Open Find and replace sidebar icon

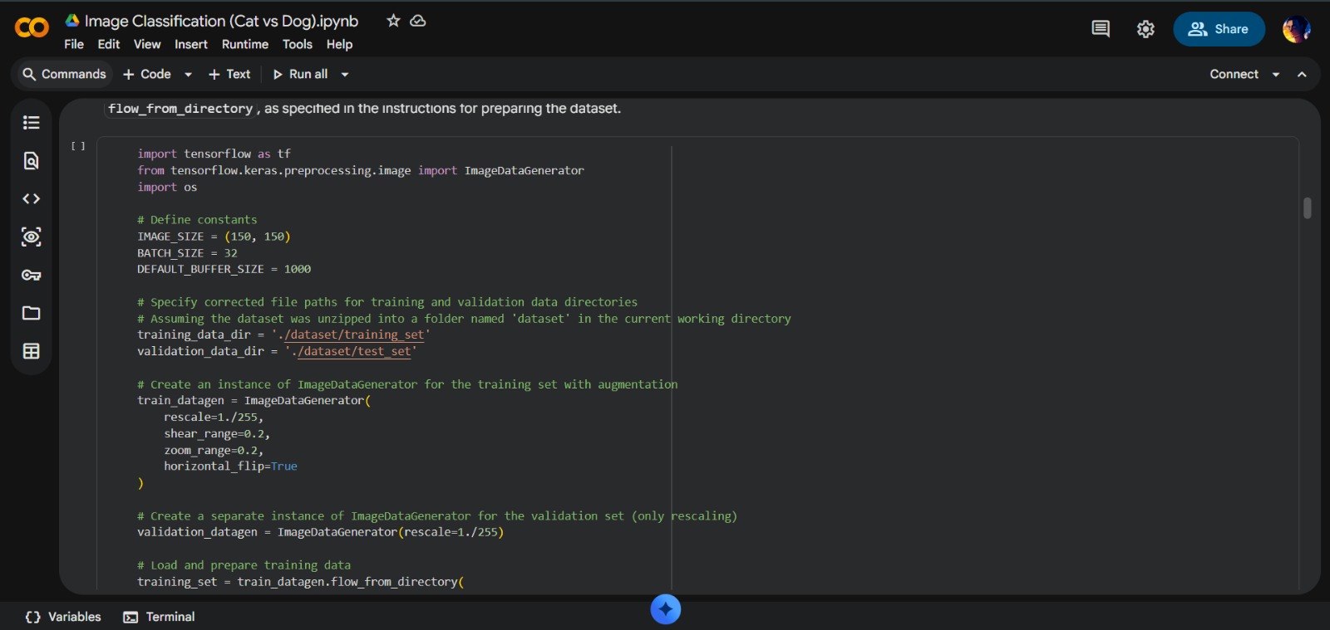point(31,161)
